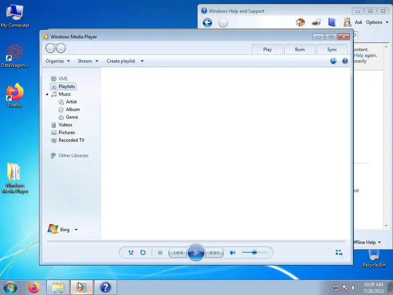Open the Stream menu
This screenshot has width=393, height=295.
pyautogui.click(x=88, y=61)
